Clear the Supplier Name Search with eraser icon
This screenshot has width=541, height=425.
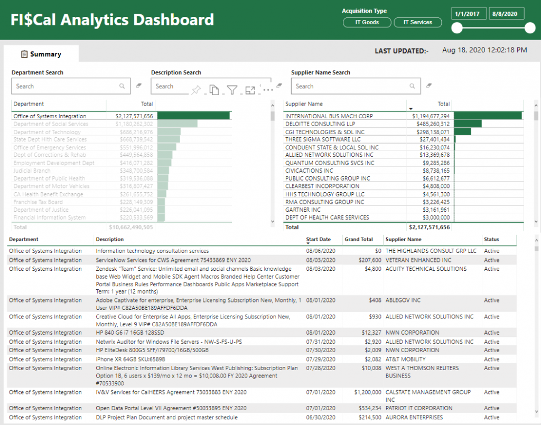click(429, 85)
